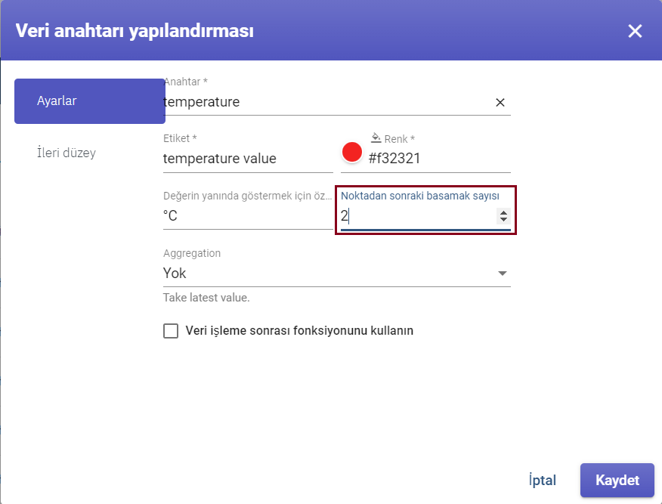Close the Veri anahtarı yapılandırması dialog
The height and width of the screenshot is (504, 662).
tap(635, 31)
